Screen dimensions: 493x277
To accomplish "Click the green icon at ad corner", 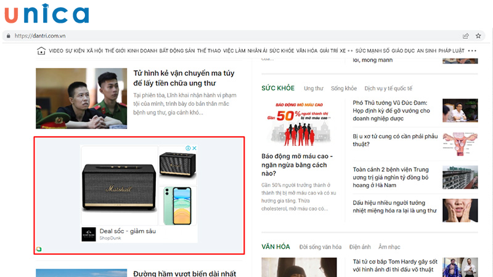I will click(x=39, y=249).
